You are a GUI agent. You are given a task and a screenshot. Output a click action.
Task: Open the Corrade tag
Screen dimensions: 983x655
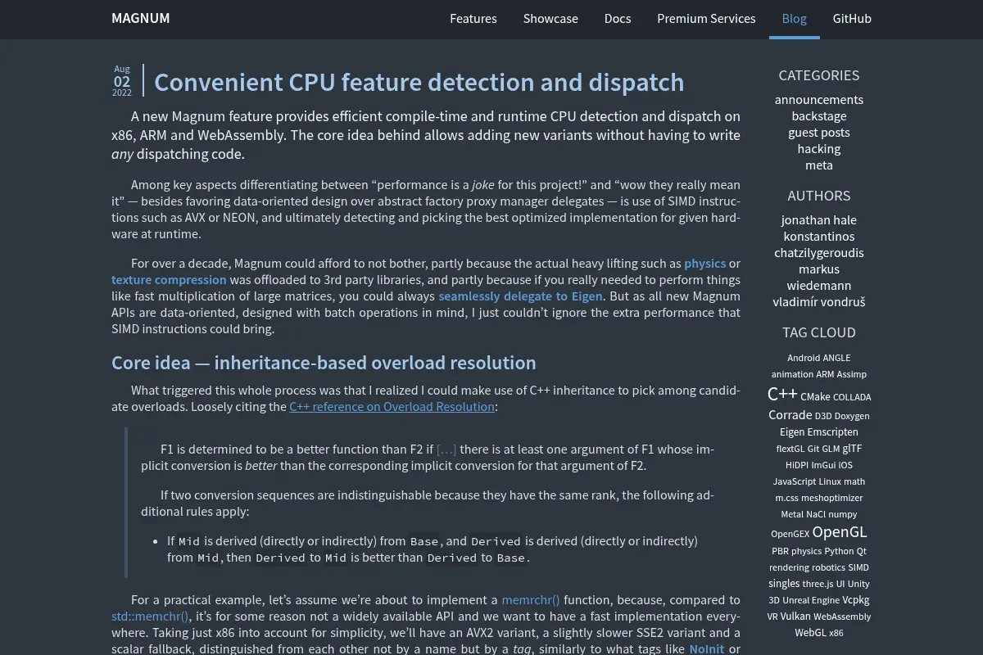(x=790, y=415)
